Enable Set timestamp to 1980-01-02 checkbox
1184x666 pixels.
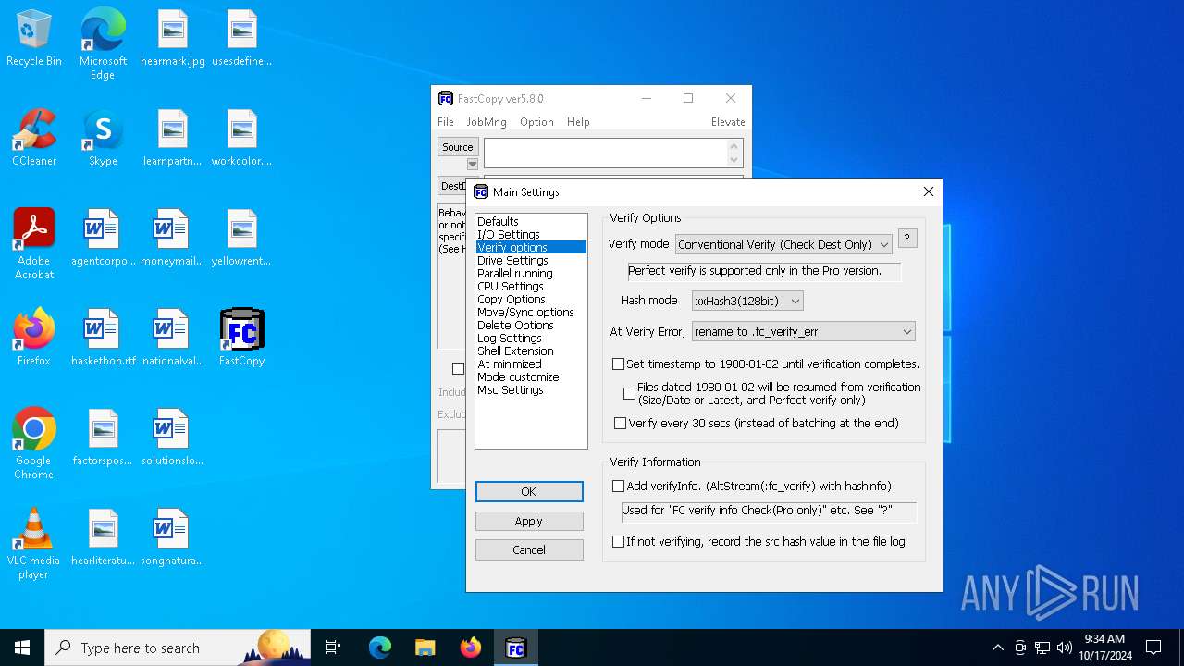619,364
